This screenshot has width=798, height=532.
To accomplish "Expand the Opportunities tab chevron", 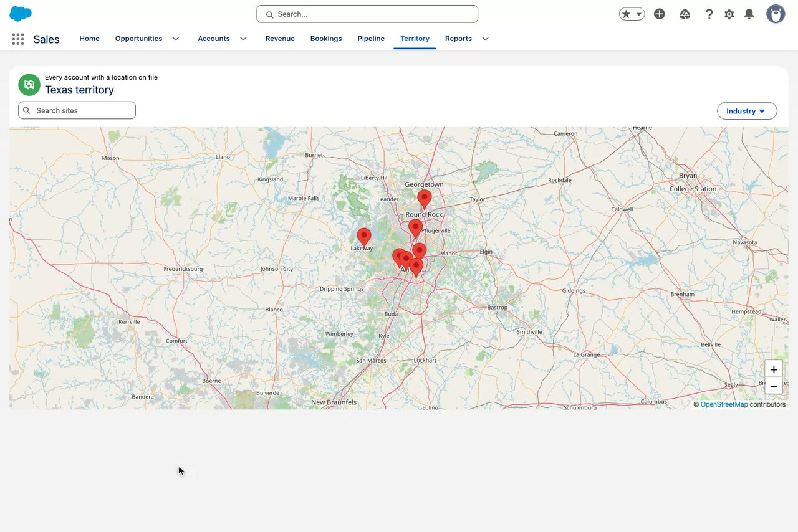I will click(176, 39).
